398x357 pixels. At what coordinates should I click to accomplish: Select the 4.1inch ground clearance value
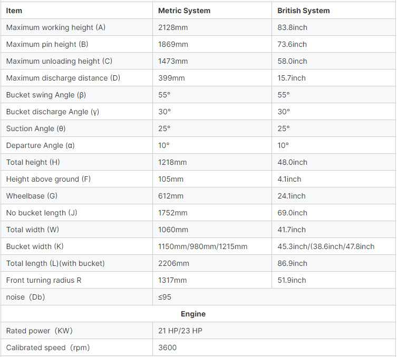[x=289, y=179]
